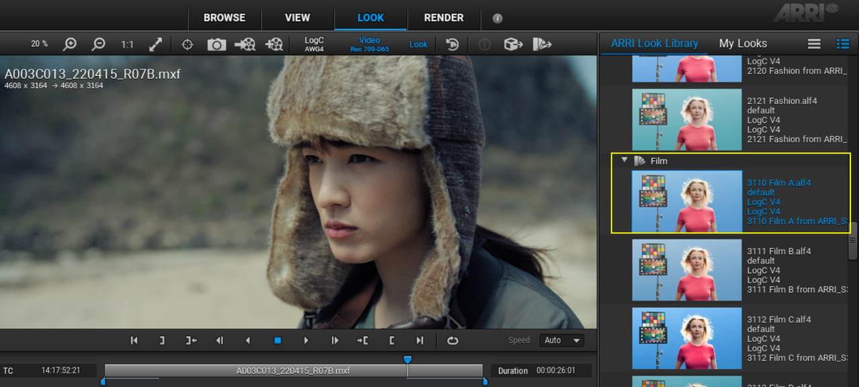Jump to the last frame of clip
859x387 pixels.
tap(420, 340)
